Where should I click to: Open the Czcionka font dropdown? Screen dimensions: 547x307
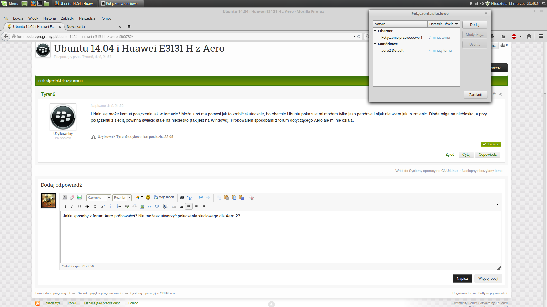[x=99, y=198]
